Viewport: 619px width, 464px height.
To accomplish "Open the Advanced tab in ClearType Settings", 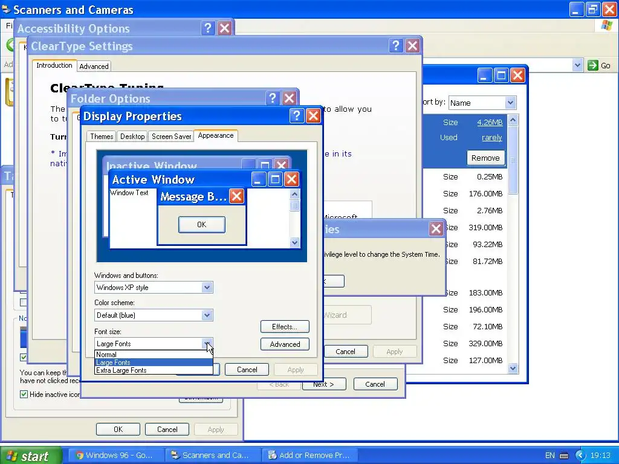I will pos(94,66).
